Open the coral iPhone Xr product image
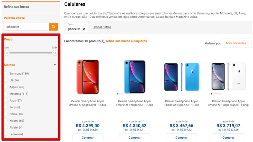 88,77
